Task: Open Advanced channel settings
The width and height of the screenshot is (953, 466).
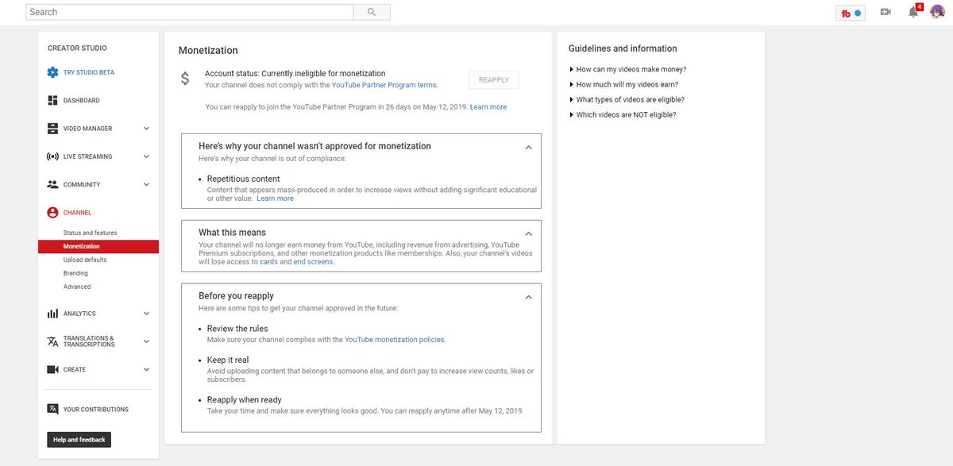Action: [77, 287]
